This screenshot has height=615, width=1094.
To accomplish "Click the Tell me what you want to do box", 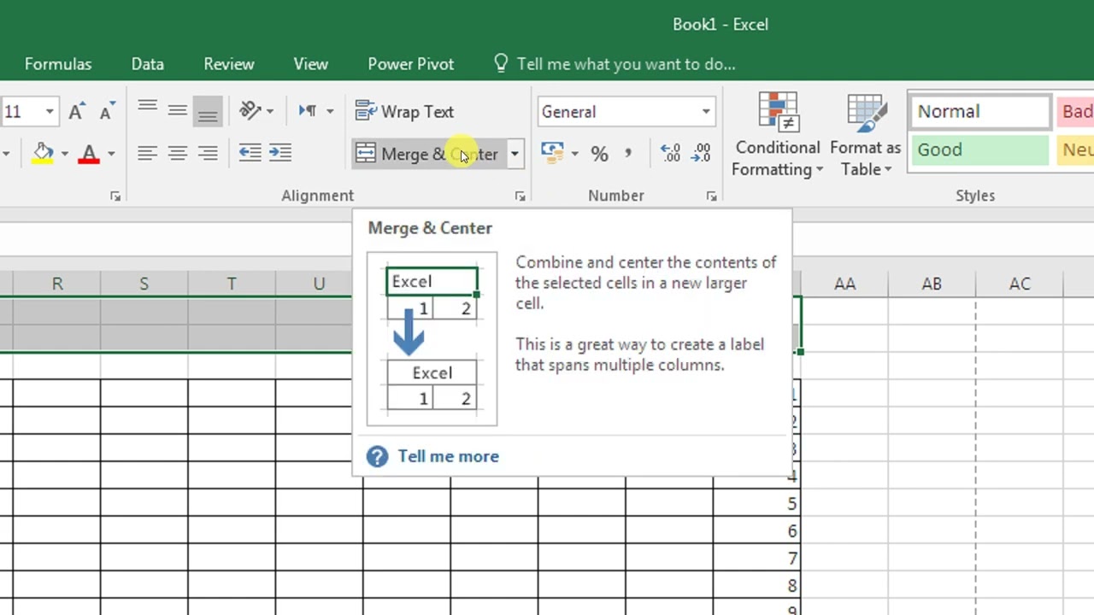I will [x=626, y=64].
